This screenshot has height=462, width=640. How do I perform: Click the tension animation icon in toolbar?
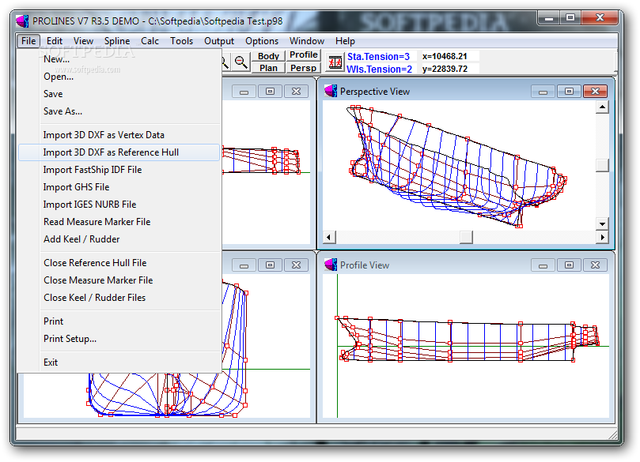pyautogui.click(x=335, y=62)
